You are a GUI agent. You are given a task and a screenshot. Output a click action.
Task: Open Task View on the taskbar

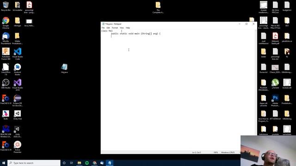pyautogui.click(x=71, y=163)
